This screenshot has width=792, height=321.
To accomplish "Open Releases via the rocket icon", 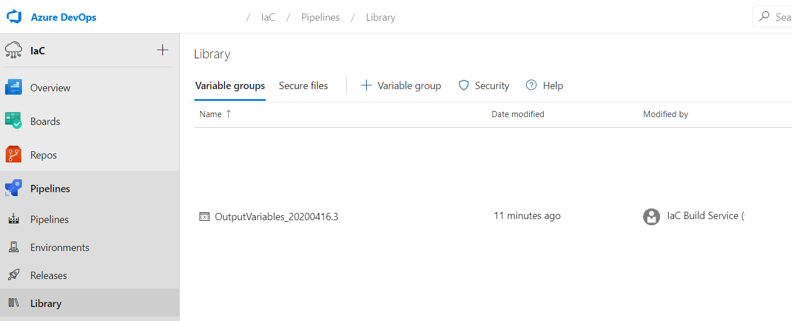I will point(13,276).
